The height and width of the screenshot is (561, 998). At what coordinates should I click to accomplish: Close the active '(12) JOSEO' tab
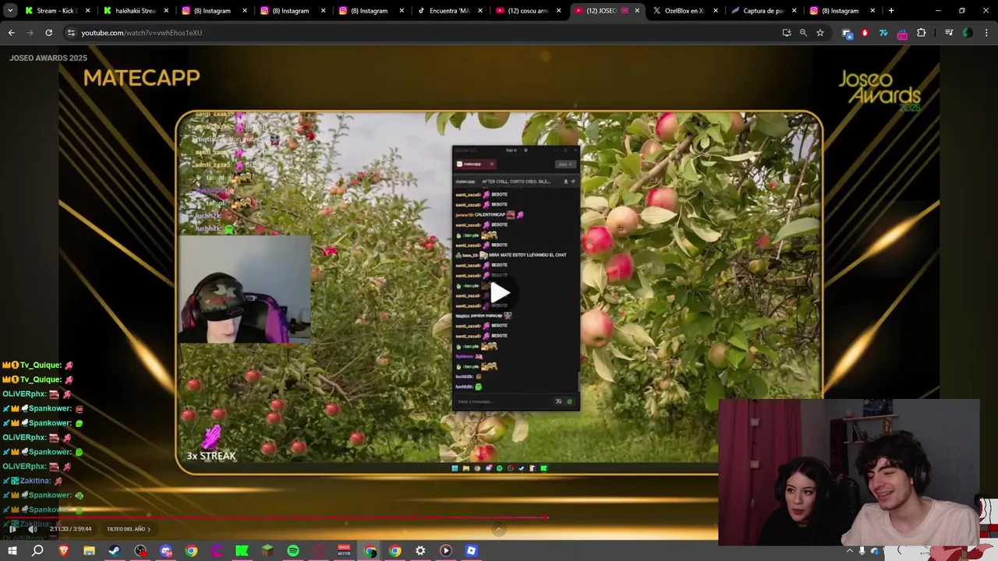tap(637, 11)
